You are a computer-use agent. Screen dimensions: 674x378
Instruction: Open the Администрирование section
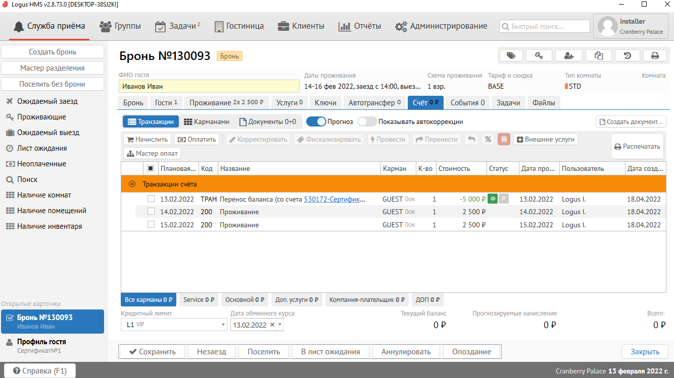point(442,26)
